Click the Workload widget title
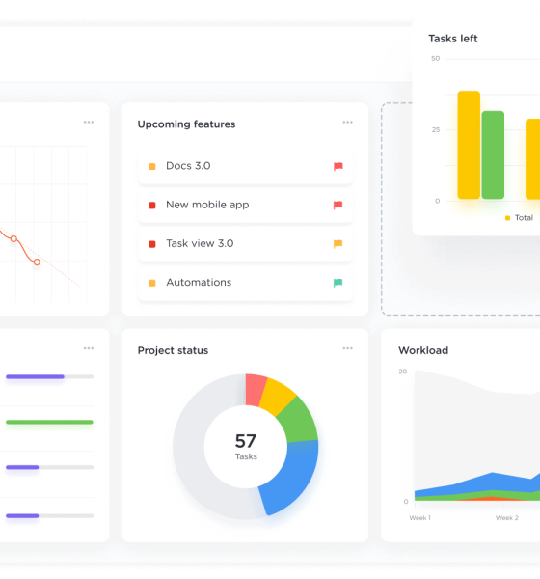This screenshot has height=579, width=540. click(x=423, y=350)
